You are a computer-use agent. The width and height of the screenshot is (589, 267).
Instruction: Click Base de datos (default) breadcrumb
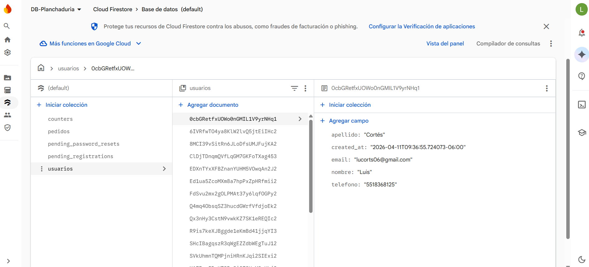172,9
